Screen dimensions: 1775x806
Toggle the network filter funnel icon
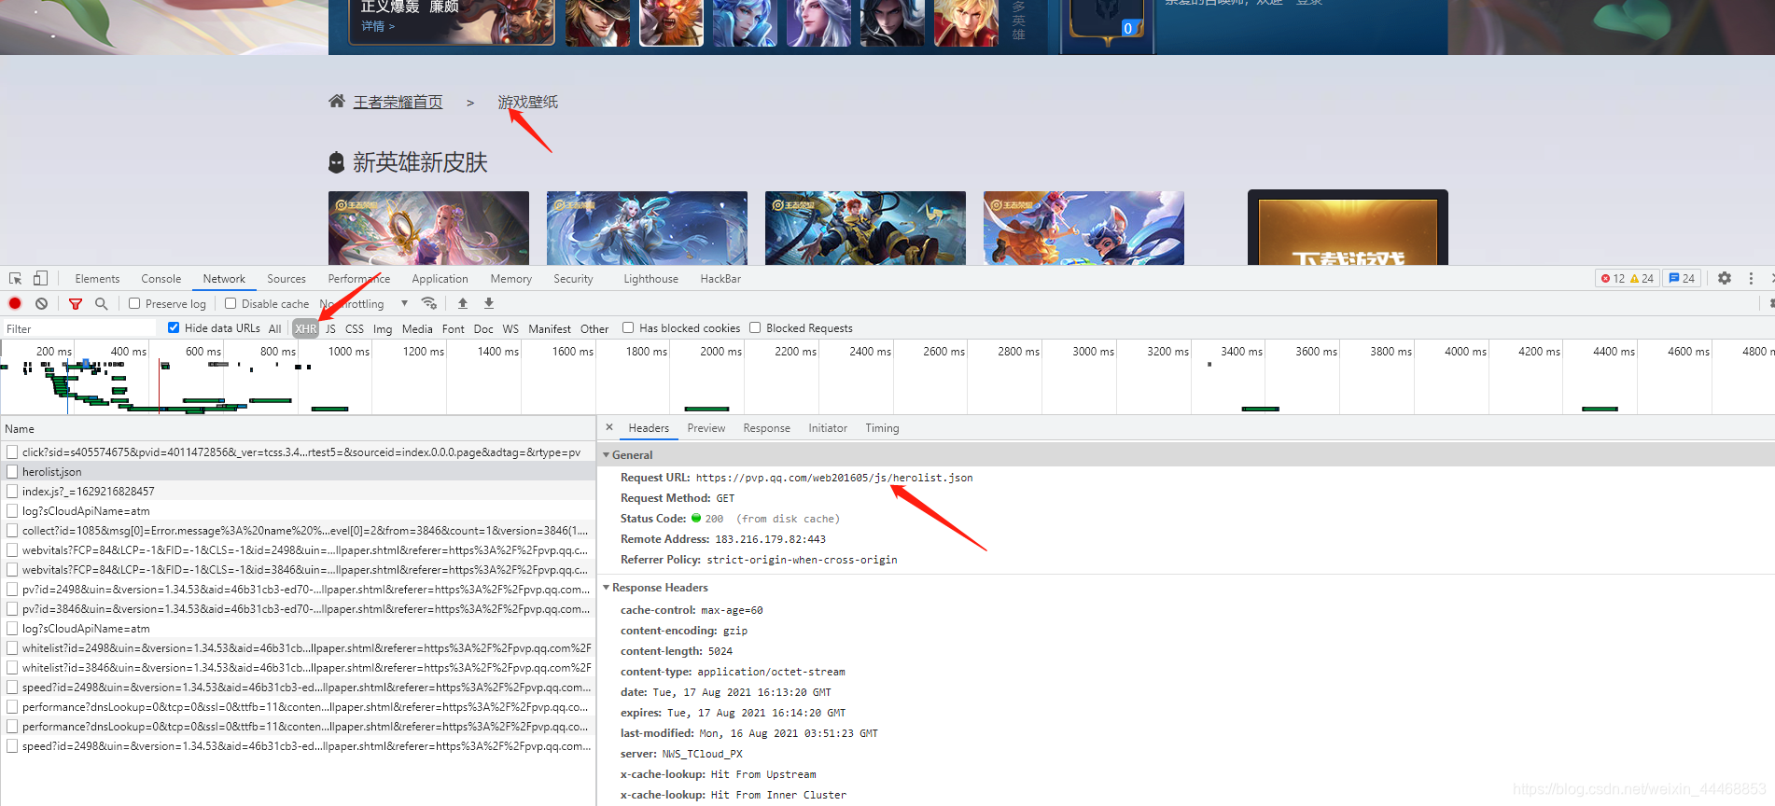[x=76, y=303]
